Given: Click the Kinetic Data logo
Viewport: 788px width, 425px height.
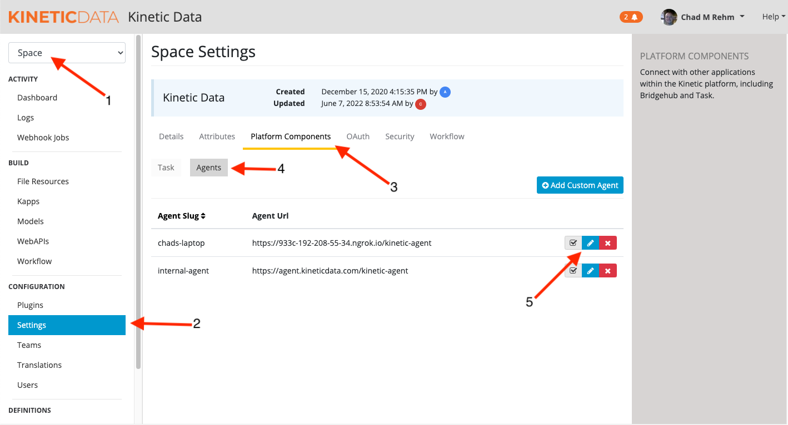Looking at the screenshot, I should click(x=63, y=17).
